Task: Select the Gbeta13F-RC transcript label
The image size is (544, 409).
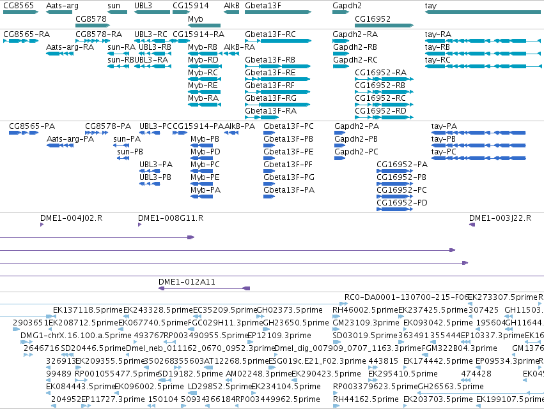Action: tap(270, 34)
